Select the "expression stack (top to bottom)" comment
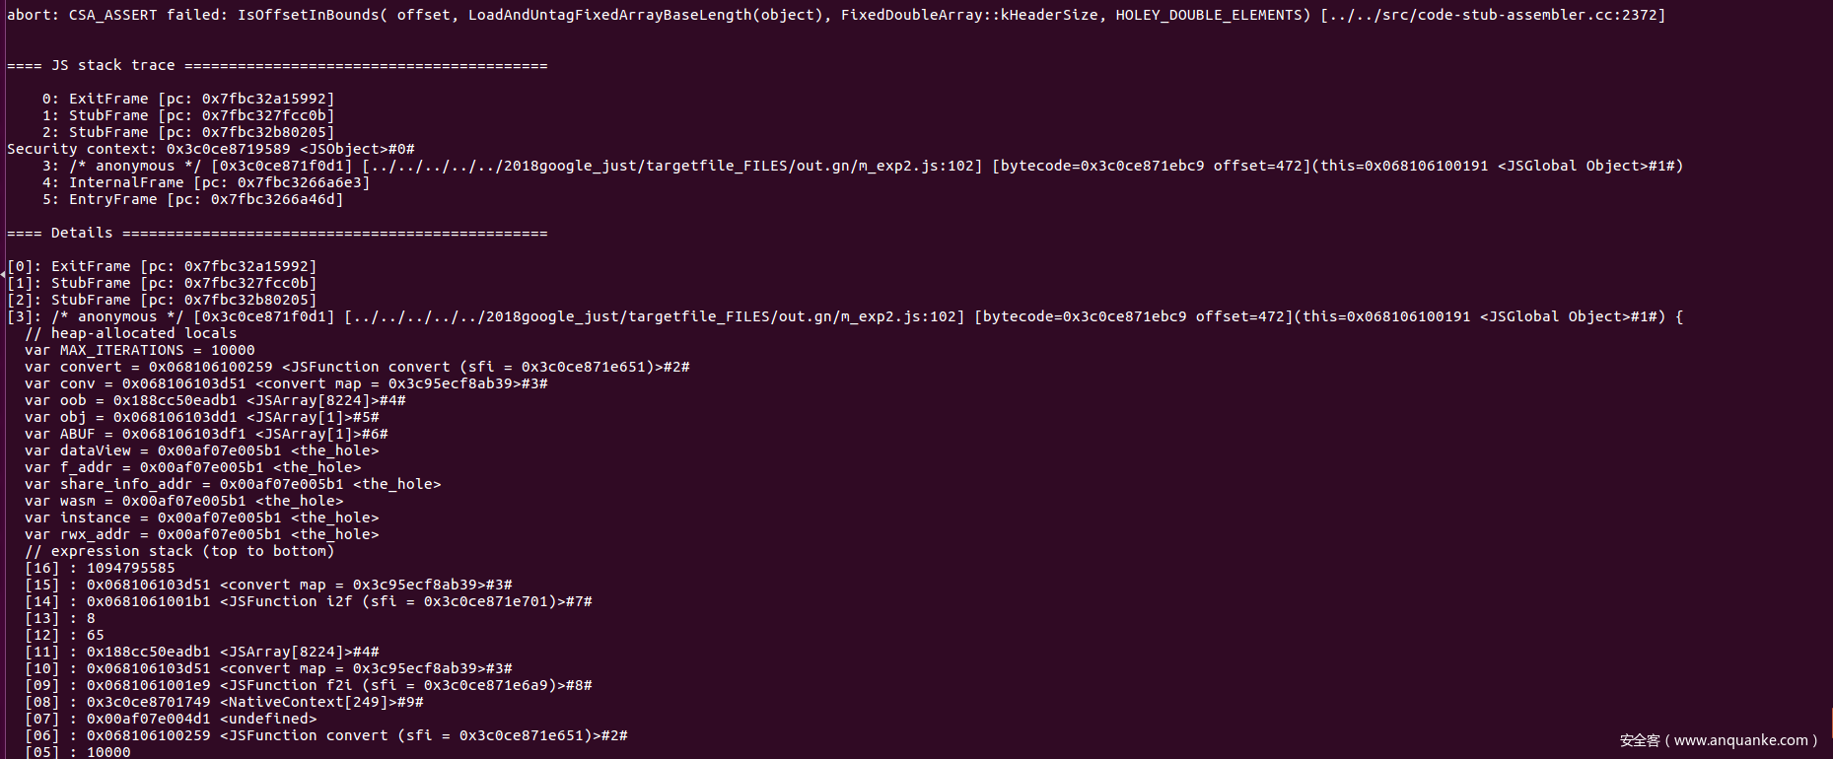Viewport: 1833px width, 759px height. (x=179, y=551)
